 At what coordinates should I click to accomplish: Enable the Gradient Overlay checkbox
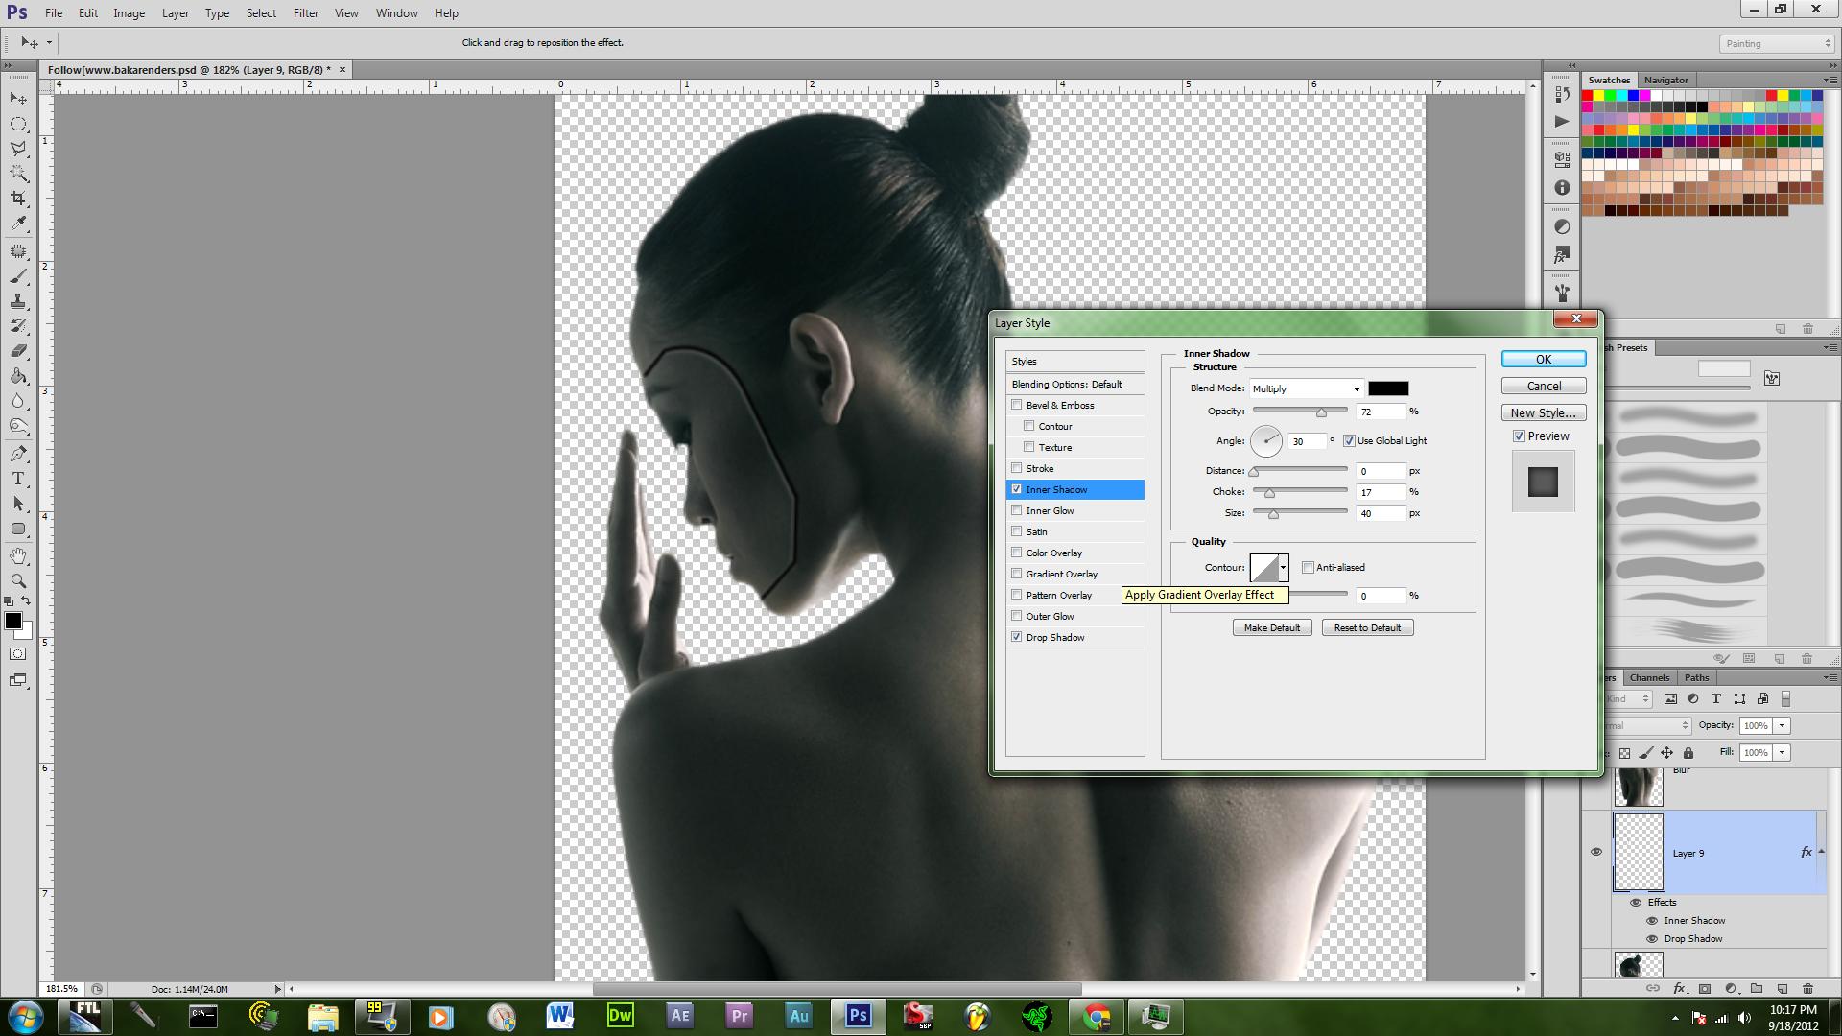1017,574
